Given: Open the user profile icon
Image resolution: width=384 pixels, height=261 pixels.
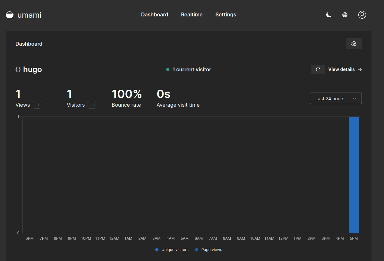Looking at the screenshot, I should click(362, 15).
